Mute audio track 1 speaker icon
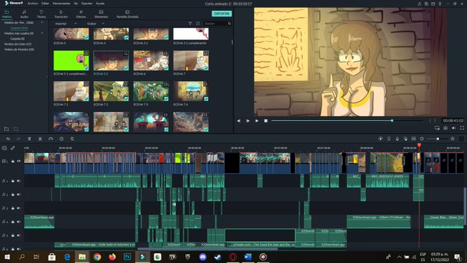Viewport: 467px width, 263px height. 19,181
